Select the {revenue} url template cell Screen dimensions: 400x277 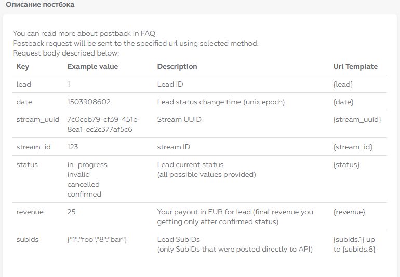(x=349, y=212)
